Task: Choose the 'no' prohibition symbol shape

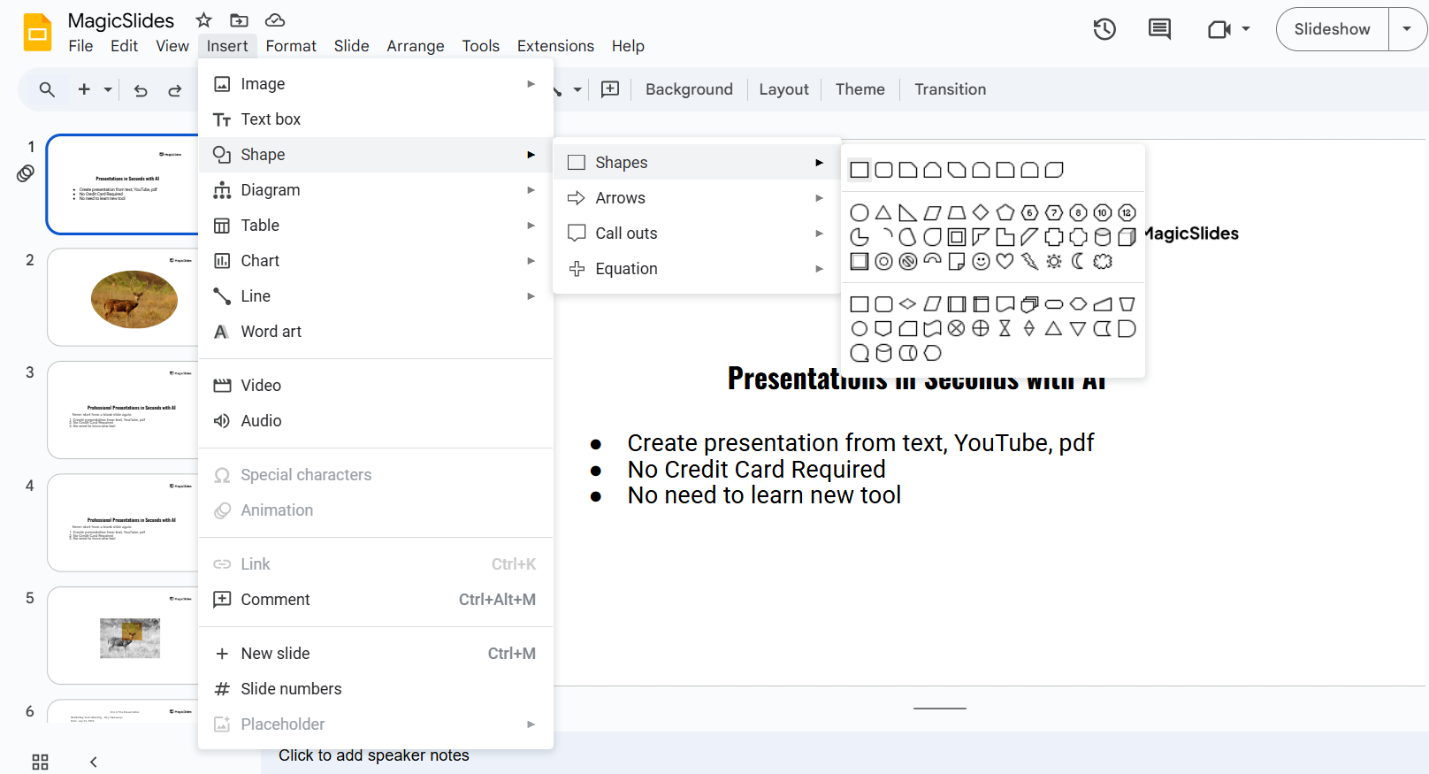Action: pos(907,261)
